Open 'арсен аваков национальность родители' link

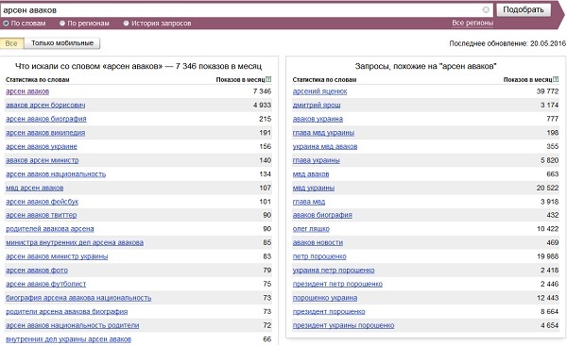[73, 325]
